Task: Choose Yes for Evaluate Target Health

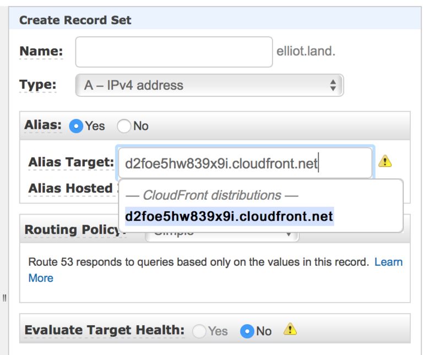Action: (x=199, y=331)
